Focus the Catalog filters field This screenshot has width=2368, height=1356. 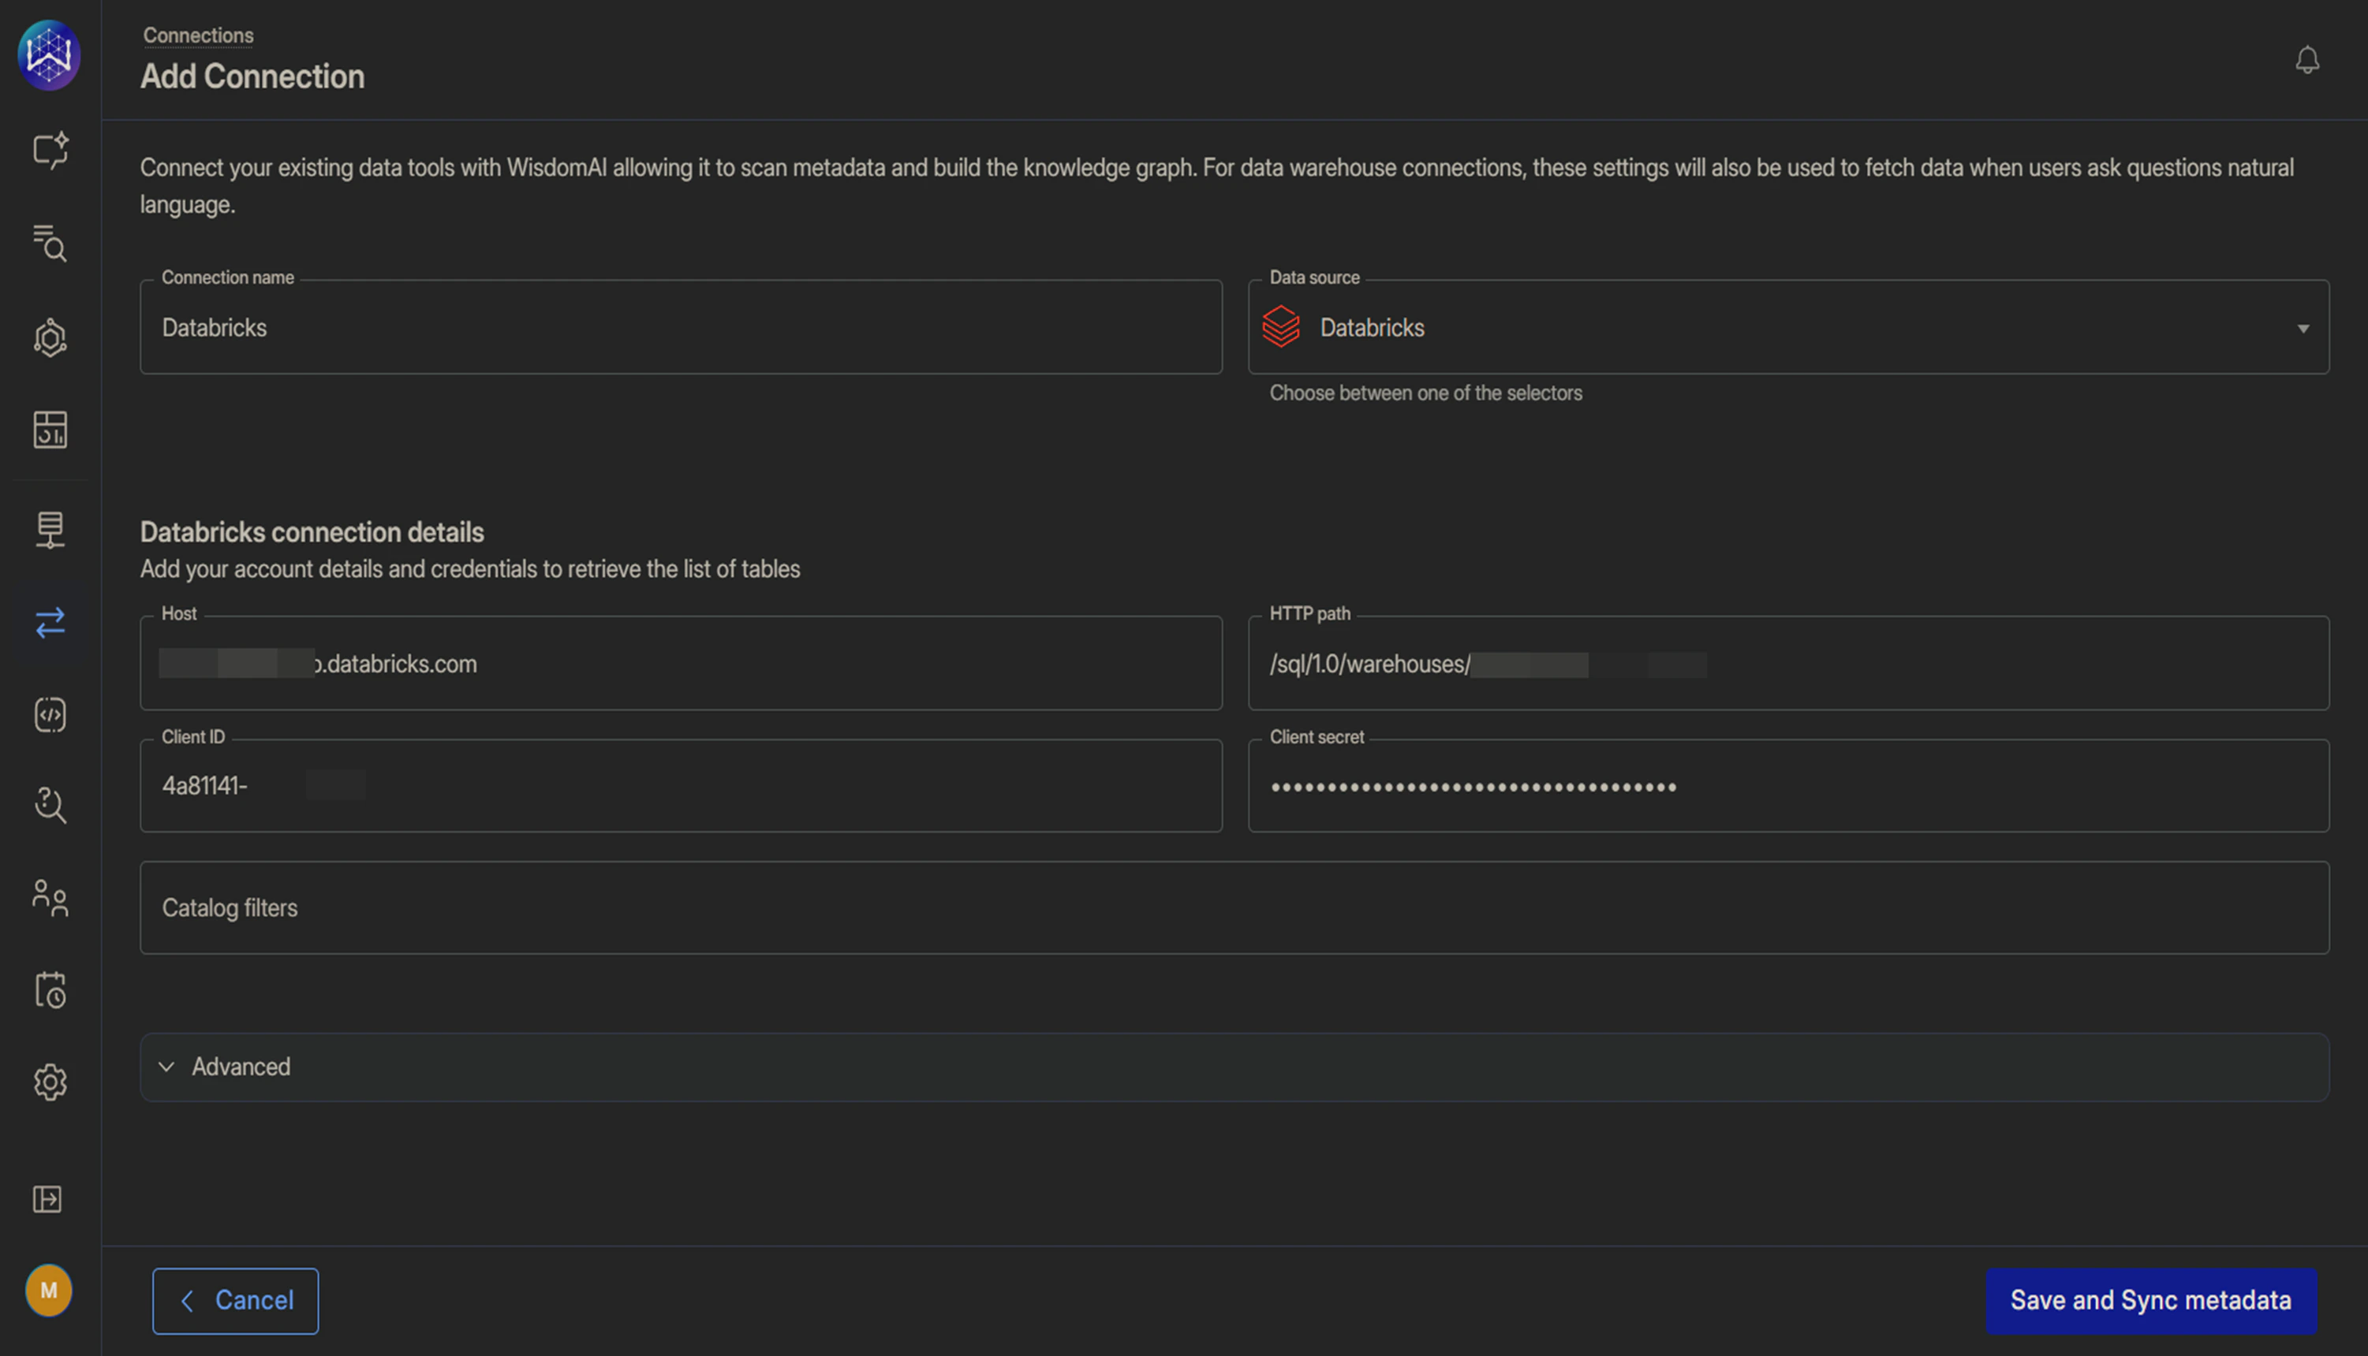pos(1234,907)
